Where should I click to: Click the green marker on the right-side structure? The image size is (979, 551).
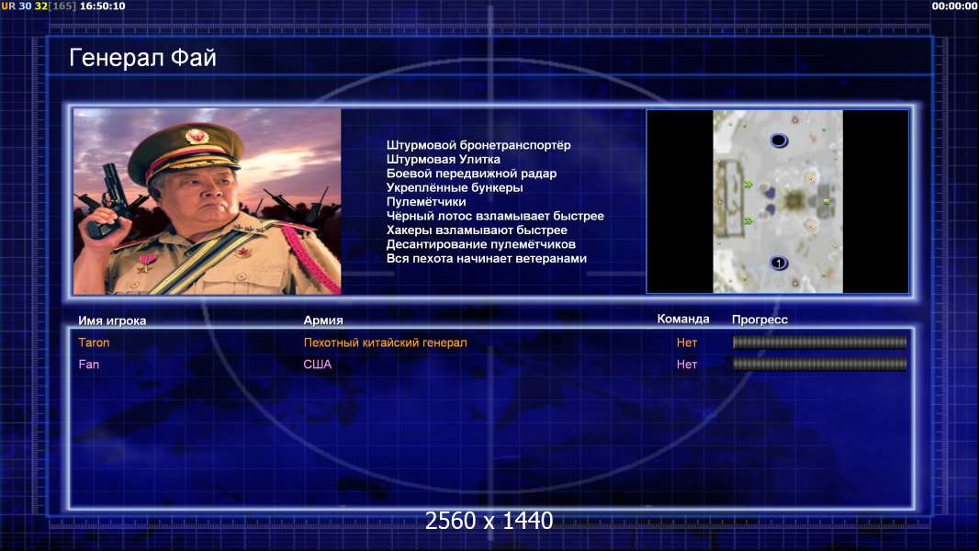(826, 201)
